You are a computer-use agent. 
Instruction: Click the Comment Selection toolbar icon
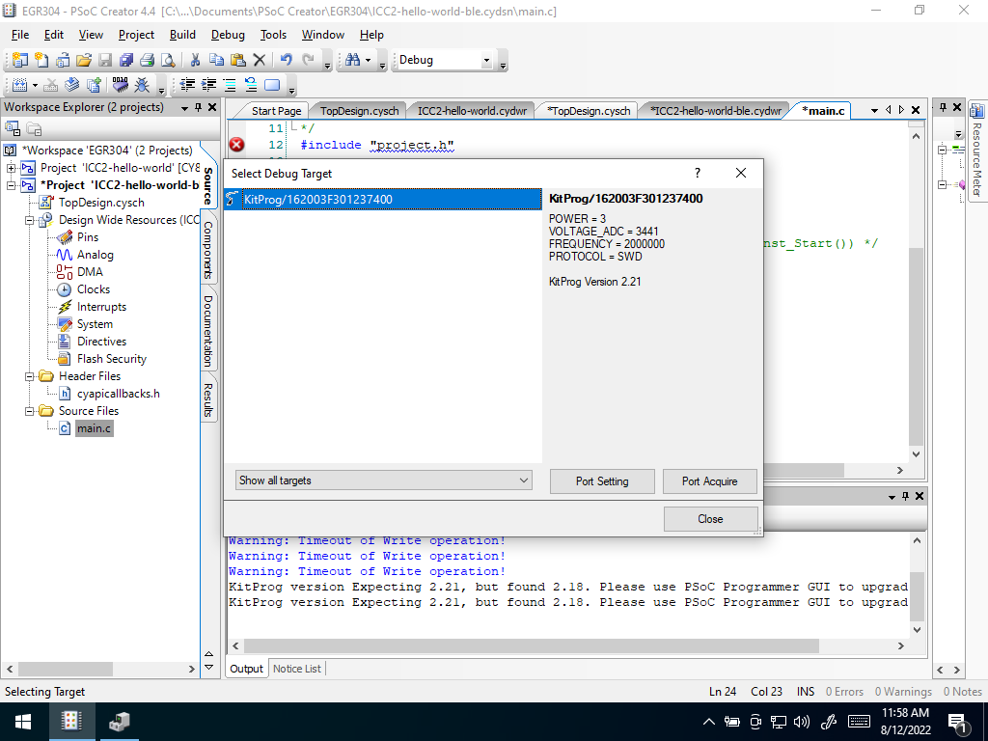pos(230,85)
